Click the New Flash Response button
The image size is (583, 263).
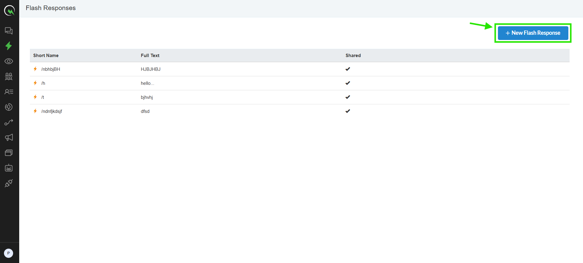click(533, 33)
